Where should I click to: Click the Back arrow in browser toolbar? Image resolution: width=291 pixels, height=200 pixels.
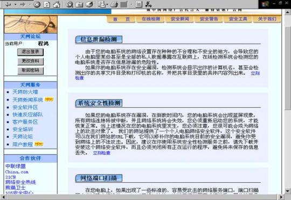(8, 4)
